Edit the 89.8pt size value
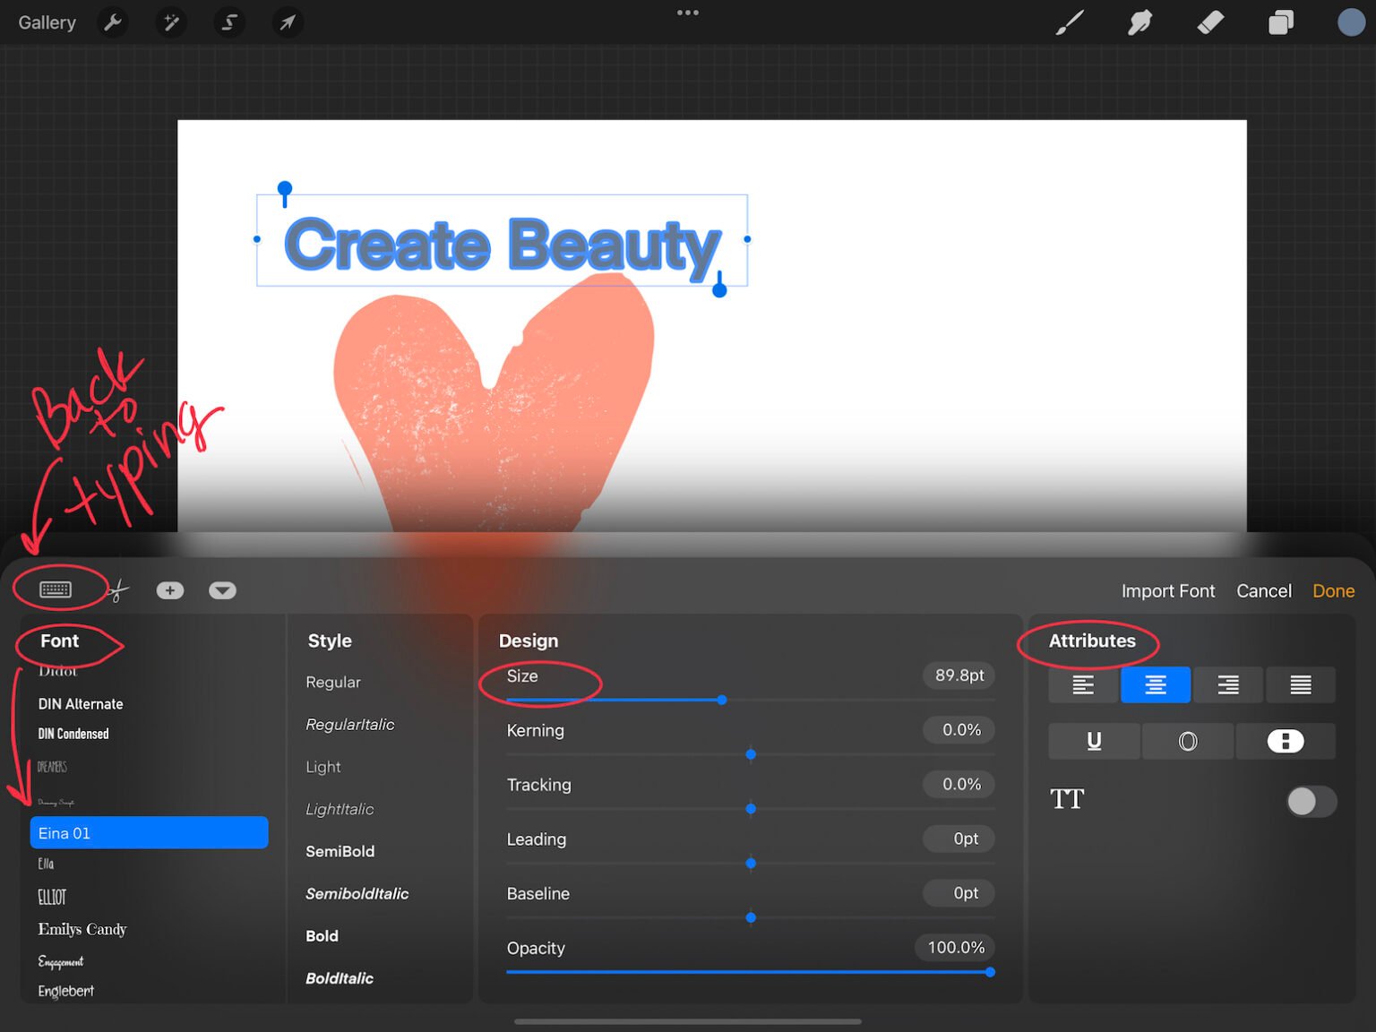The height and width of the screenshot is (1032, 1376). coord(959,675)
